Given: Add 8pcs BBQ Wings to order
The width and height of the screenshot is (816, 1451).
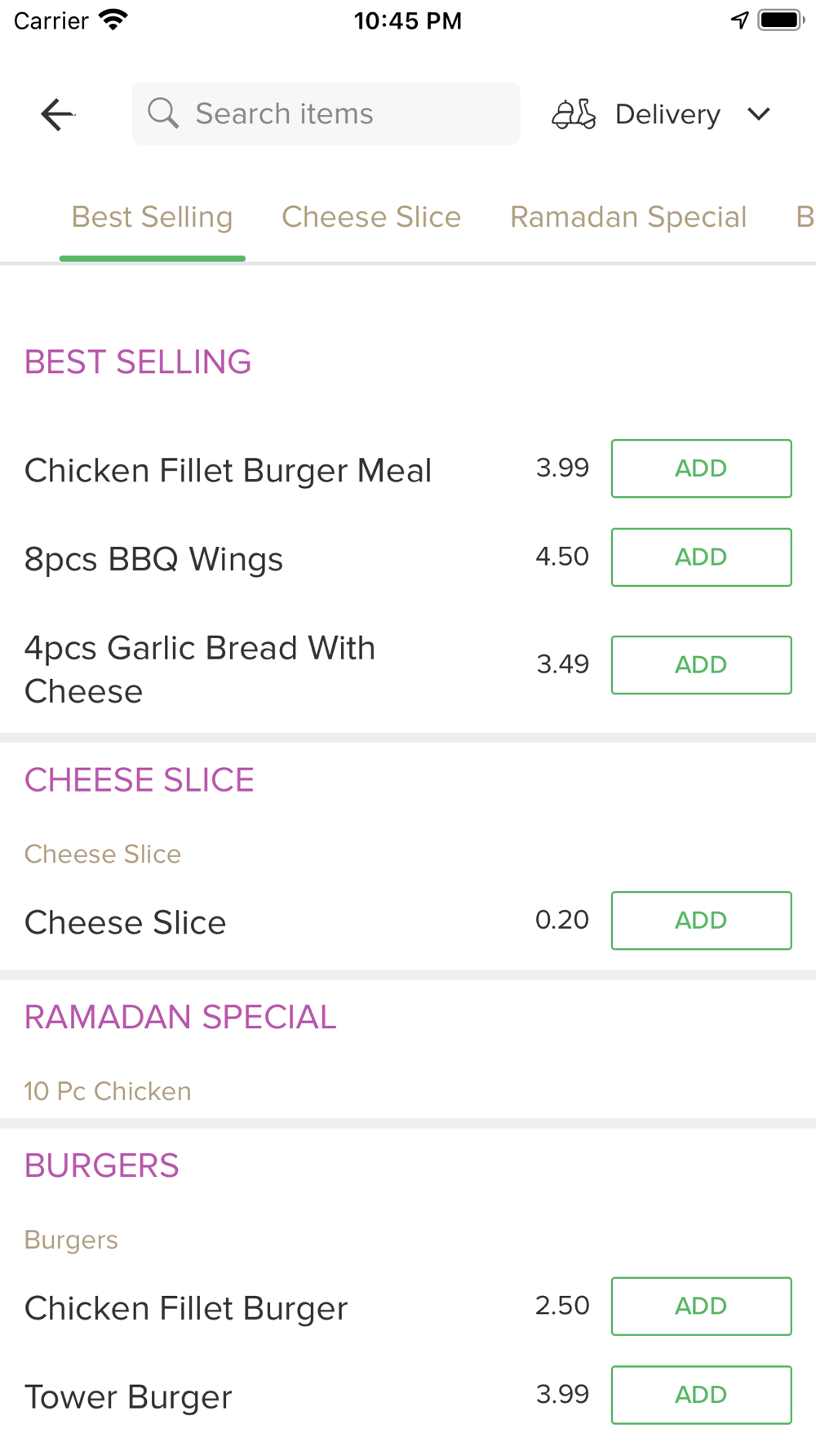Looking at the screenshot, I should tap(702, 557).
